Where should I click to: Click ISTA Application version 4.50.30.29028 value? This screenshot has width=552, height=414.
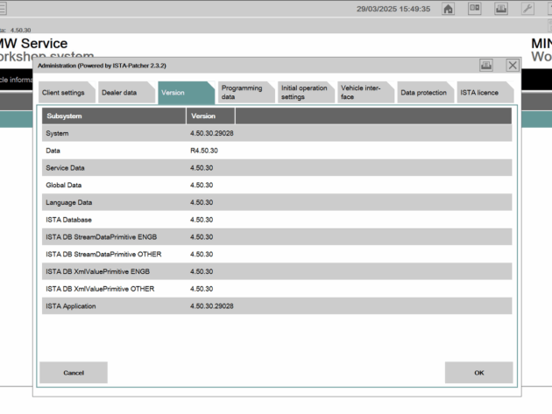point(212,306)
